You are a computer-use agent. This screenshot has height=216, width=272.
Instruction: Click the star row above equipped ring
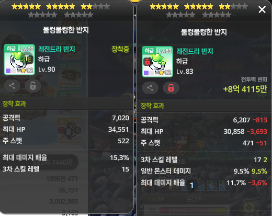(61, 11)
